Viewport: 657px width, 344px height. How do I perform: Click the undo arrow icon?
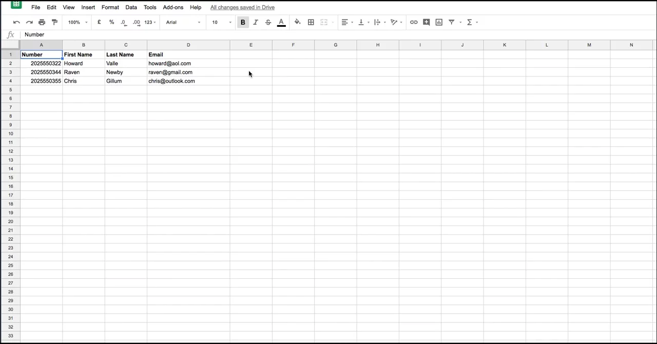click(x=16, y=22)
